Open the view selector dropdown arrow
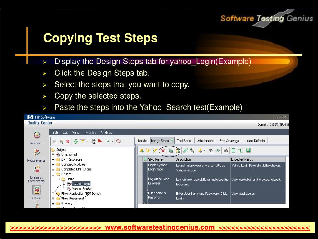318x239 pixels. click(112, 141)
